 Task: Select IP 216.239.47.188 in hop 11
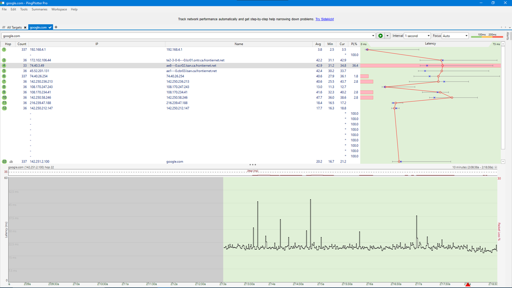click(x=41, y=103)
